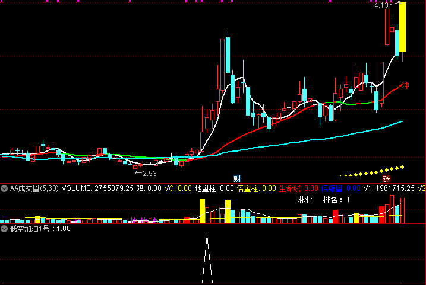Click the blue 倍缩量: 0.00 value
Screen dimensions: 426x285
tap(340, 188)
